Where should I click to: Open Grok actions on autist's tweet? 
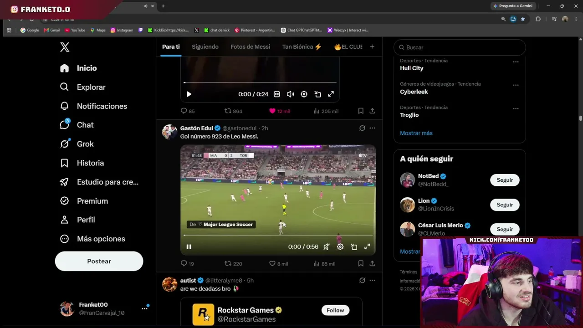[362, 281]
